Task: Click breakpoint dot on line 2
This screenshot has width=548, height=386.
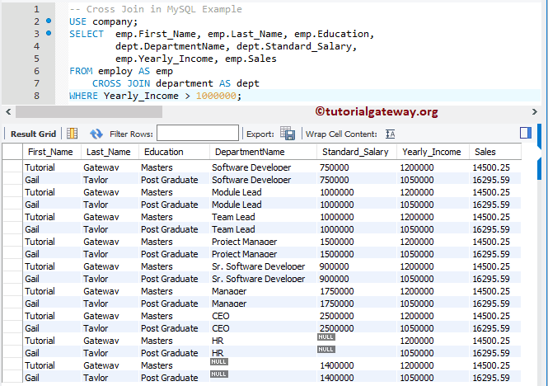Action: point(49,21)
